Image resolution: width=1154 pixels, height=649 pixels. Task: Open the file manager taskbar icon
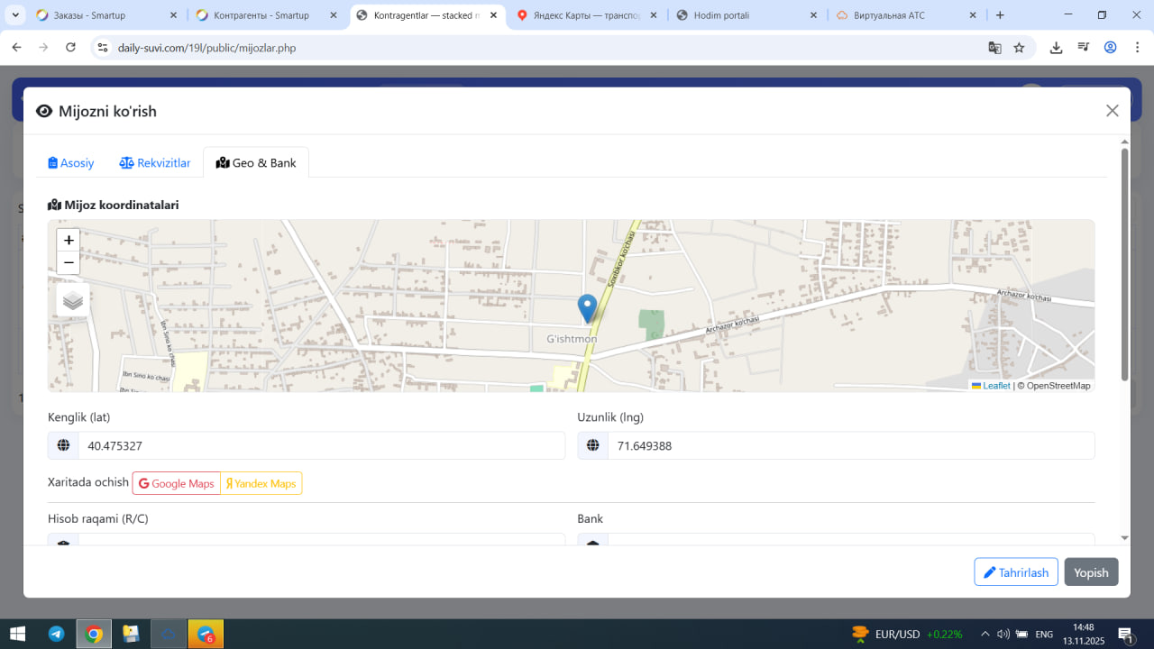pyautogui.click(x=131, y=634)
